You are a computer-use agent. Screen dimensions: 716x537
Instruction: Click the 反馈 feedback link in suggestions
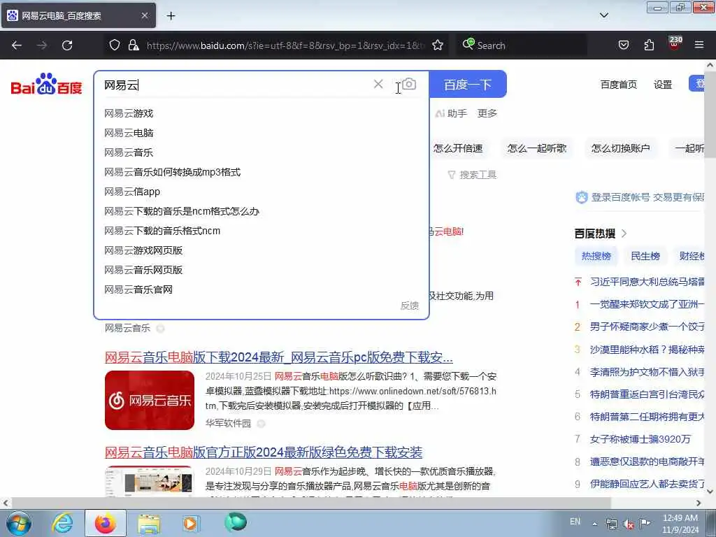[x=409, y=306]
